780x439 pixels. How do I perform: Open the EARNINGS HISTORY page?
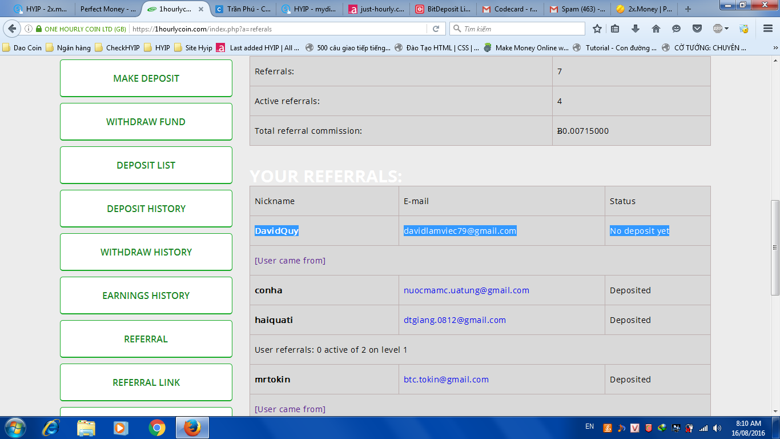tap(146, 296)
